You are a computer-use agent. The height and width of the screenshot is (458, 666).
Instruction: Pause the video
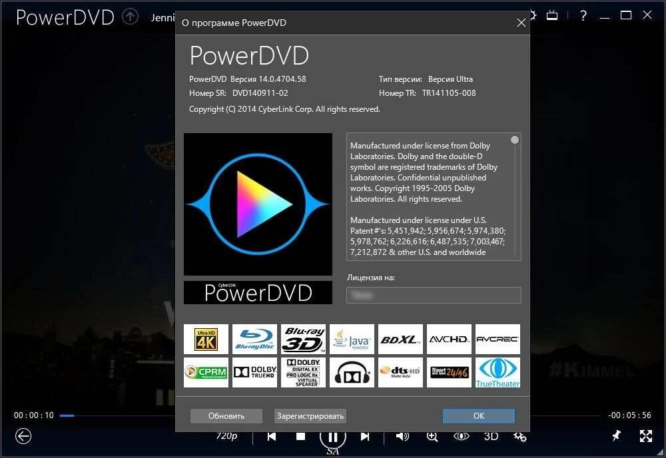click(333, 437)
